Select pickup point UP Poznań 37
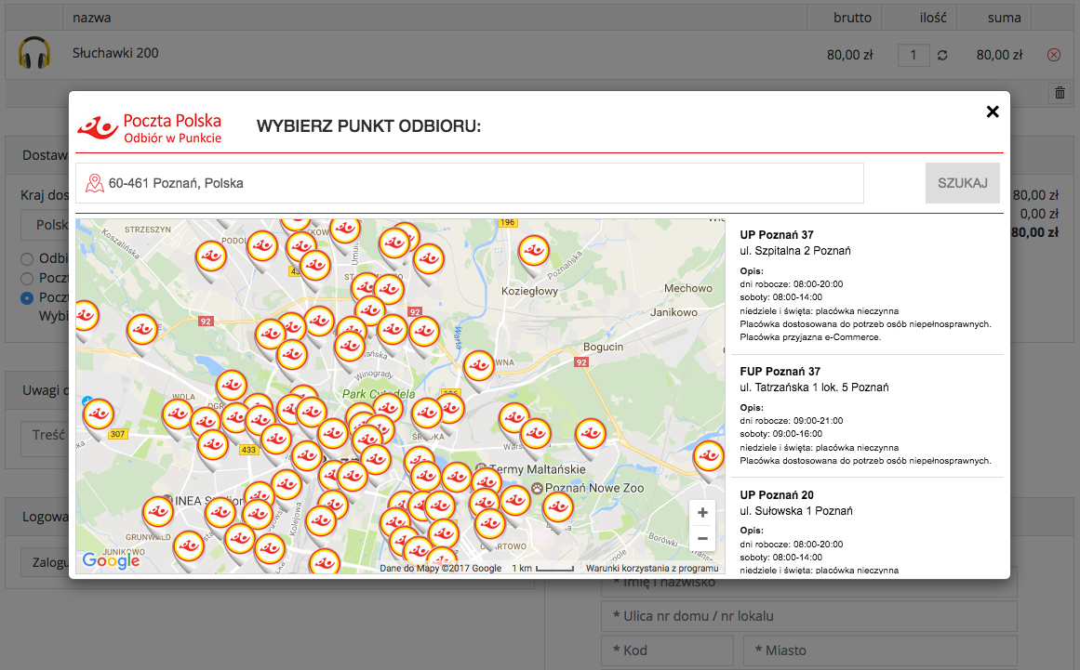Screen dimensions: 1080x670 click(866, 285)
